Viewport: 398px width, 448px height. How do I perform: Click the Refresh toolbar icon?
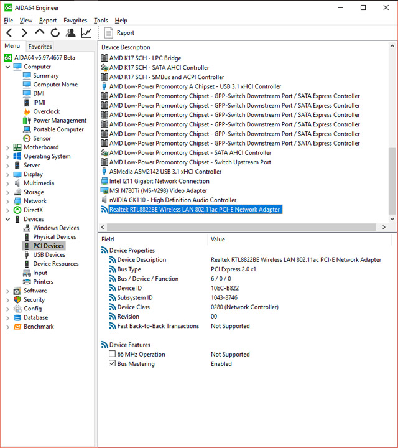click(55, 33)
